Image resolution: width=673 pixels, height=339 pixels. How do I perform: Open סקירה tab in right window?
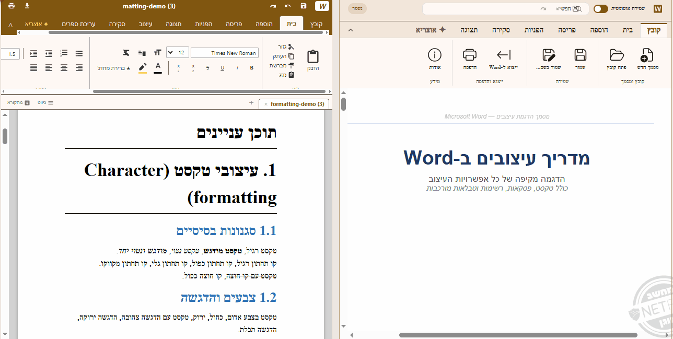501,30
